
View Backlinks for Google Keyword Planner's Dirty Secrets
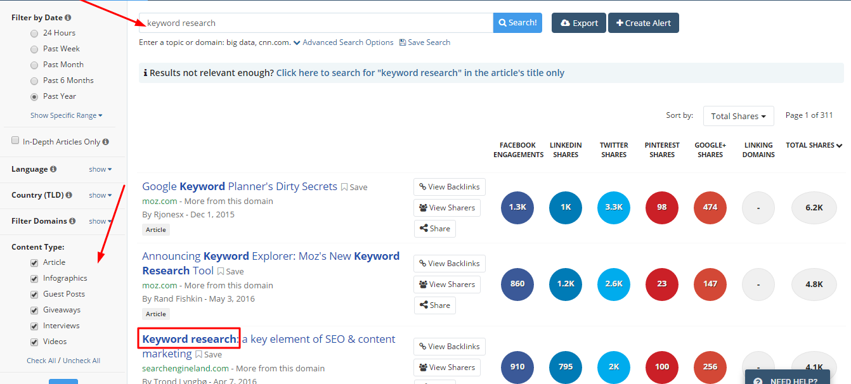(450, 187)
